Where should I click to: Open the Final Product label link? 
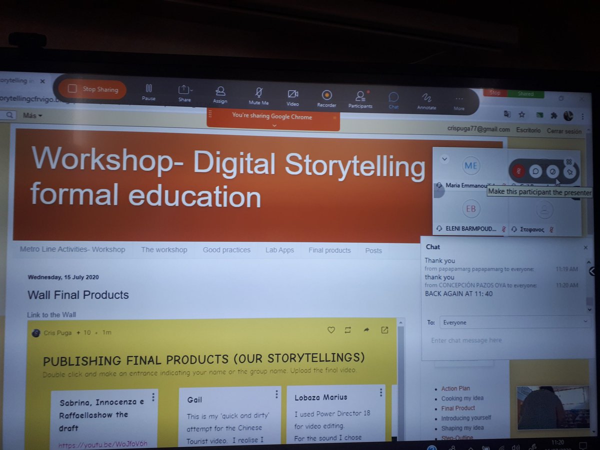(458, 408)
